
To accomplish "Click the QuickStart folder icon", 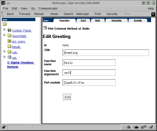I will (x=9, y=35).
